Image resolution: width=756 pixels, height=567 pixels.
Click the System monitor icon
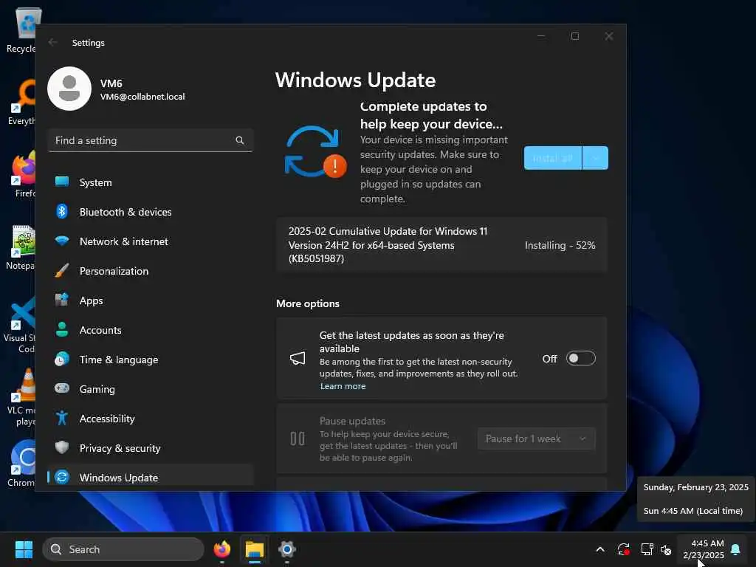62,182
